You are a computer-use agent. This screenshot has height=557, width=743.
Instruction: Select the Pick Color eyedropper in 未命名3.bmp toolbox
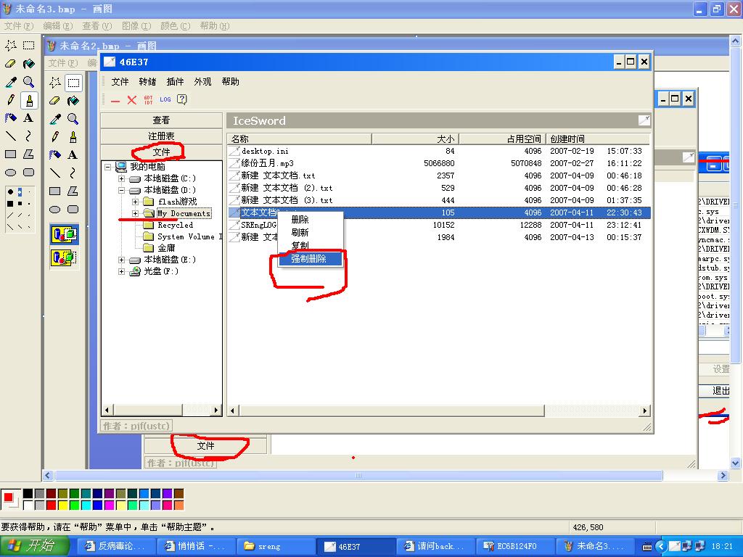tap(10, 82)
